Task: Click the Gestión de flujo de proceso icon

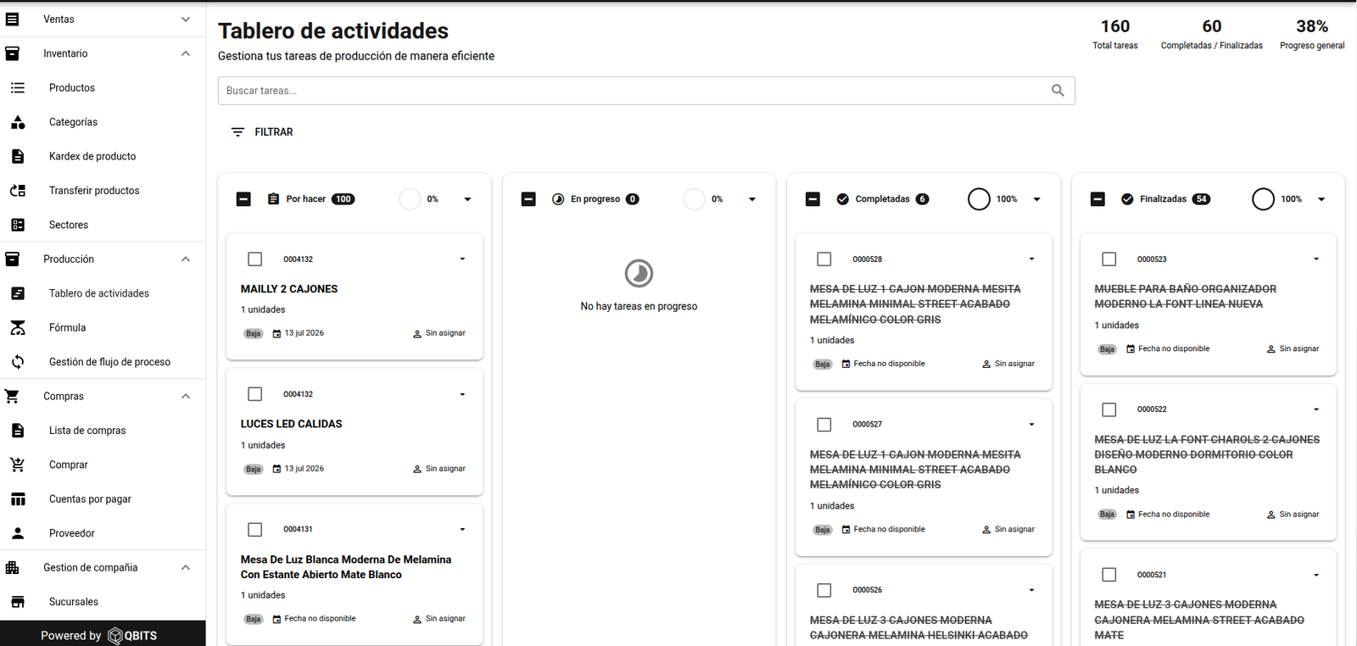Action: click(18, 362)
